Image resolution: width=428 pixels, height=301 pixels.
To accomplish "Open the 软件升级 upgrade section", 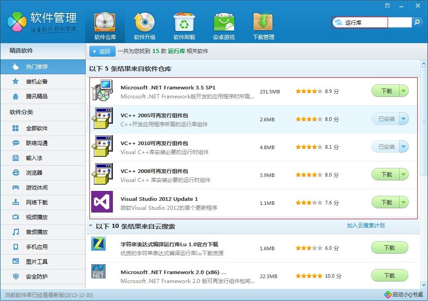I will 144,26.
